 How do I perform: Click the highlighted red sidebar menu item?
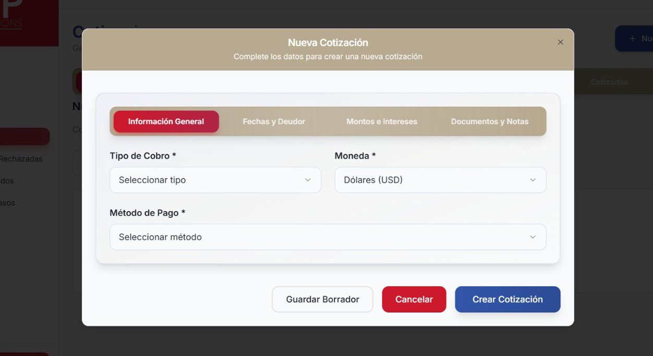click(25, 137)
